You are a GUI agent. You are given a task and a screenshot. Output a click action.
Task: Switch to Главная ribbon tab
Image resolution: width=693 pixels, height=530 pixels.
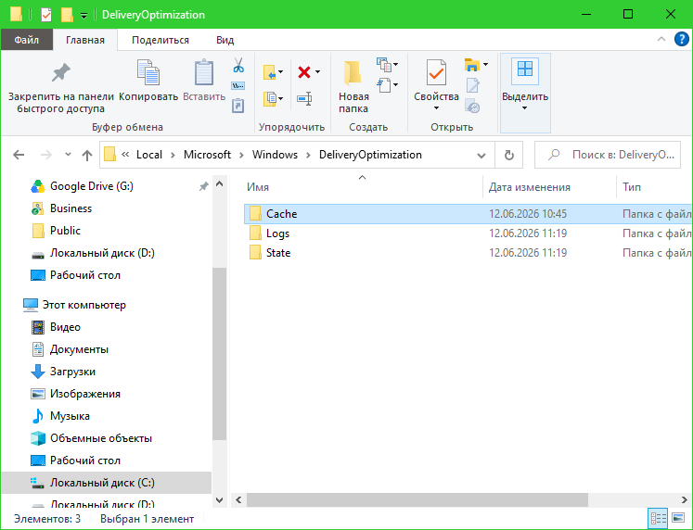pyautogui.click(x=85, y=40)
